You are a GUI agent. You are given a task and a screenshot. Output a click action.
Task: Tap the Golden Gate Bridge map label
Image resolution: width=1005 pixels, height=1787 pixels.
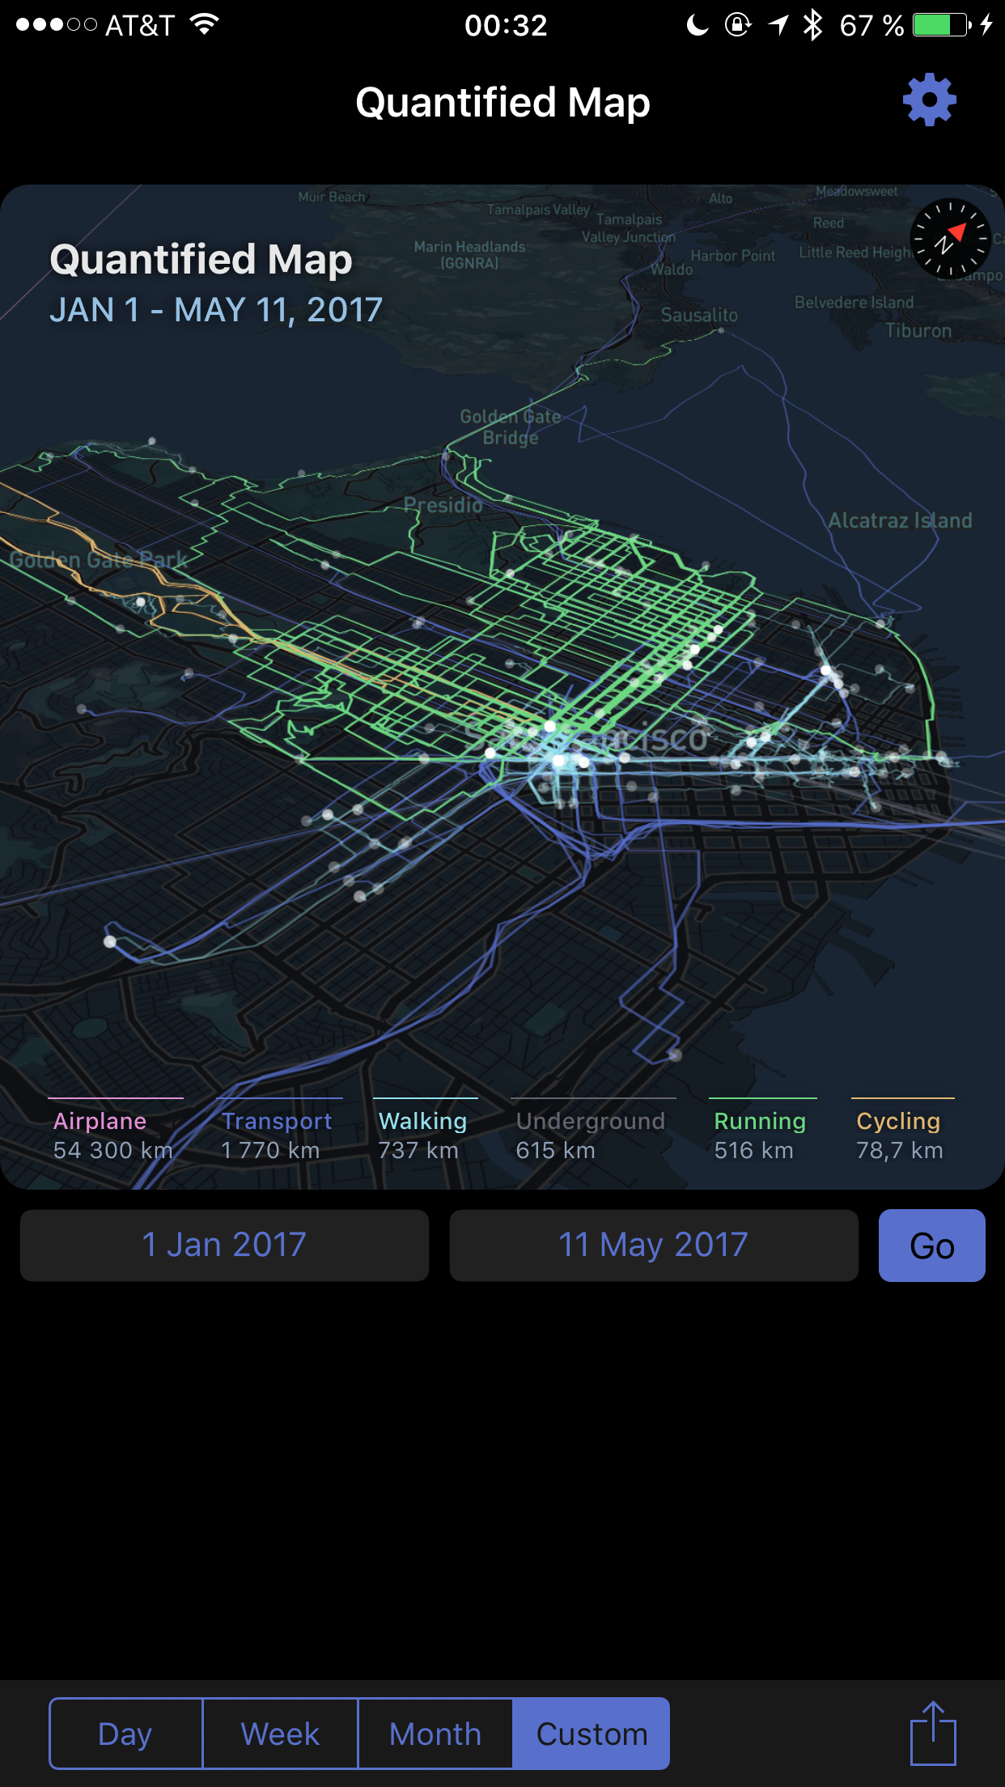pyautogui.click(x=511, y=427)
